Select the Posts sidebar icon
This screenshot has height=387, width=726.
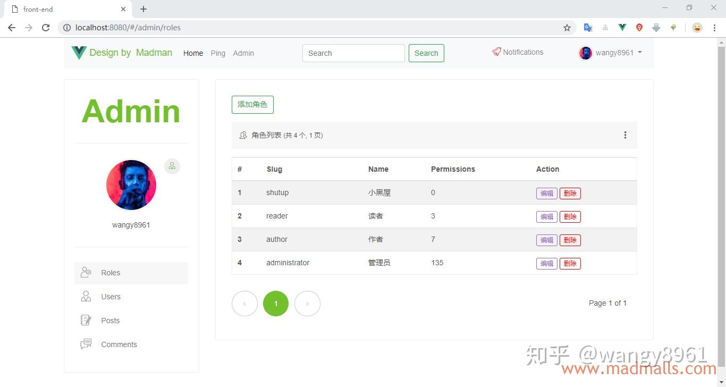click(x=86, y=320)
